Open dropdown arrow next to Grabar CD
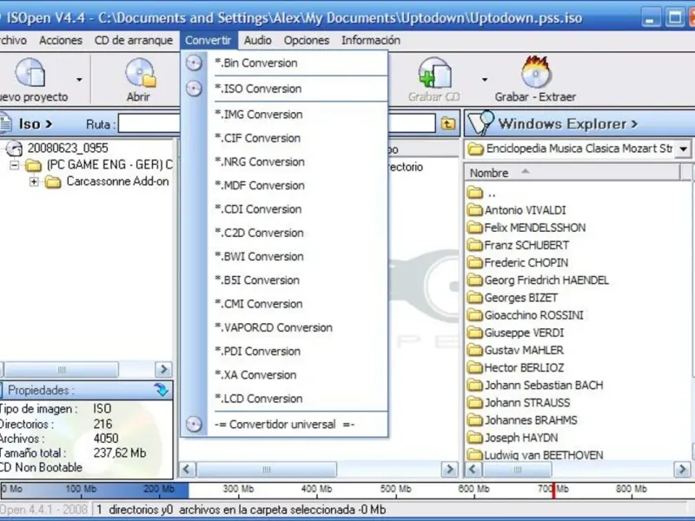 click(x=485, y=80)
